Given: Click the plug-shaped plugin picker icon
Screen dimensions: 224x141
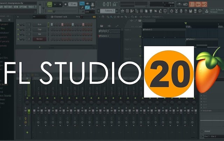Looking at the screenshot, I should click(x=151, y=11).
